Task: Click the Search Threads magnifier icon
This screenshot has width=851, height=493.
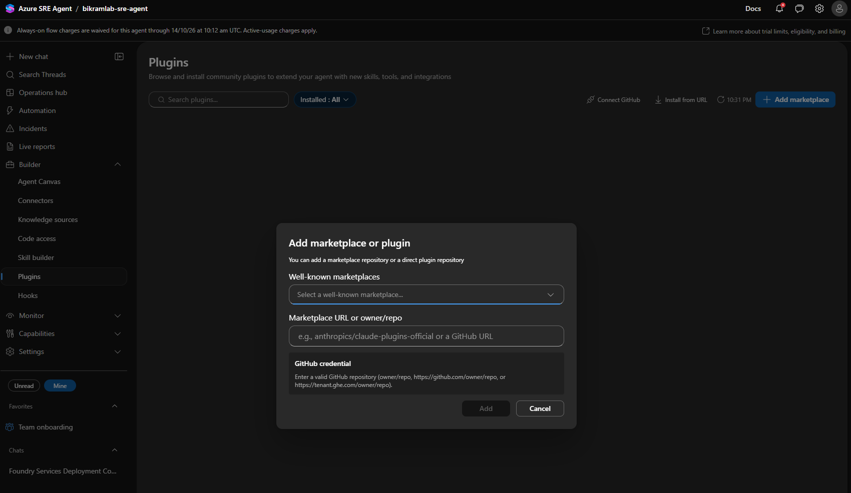Action: point(10,74)
